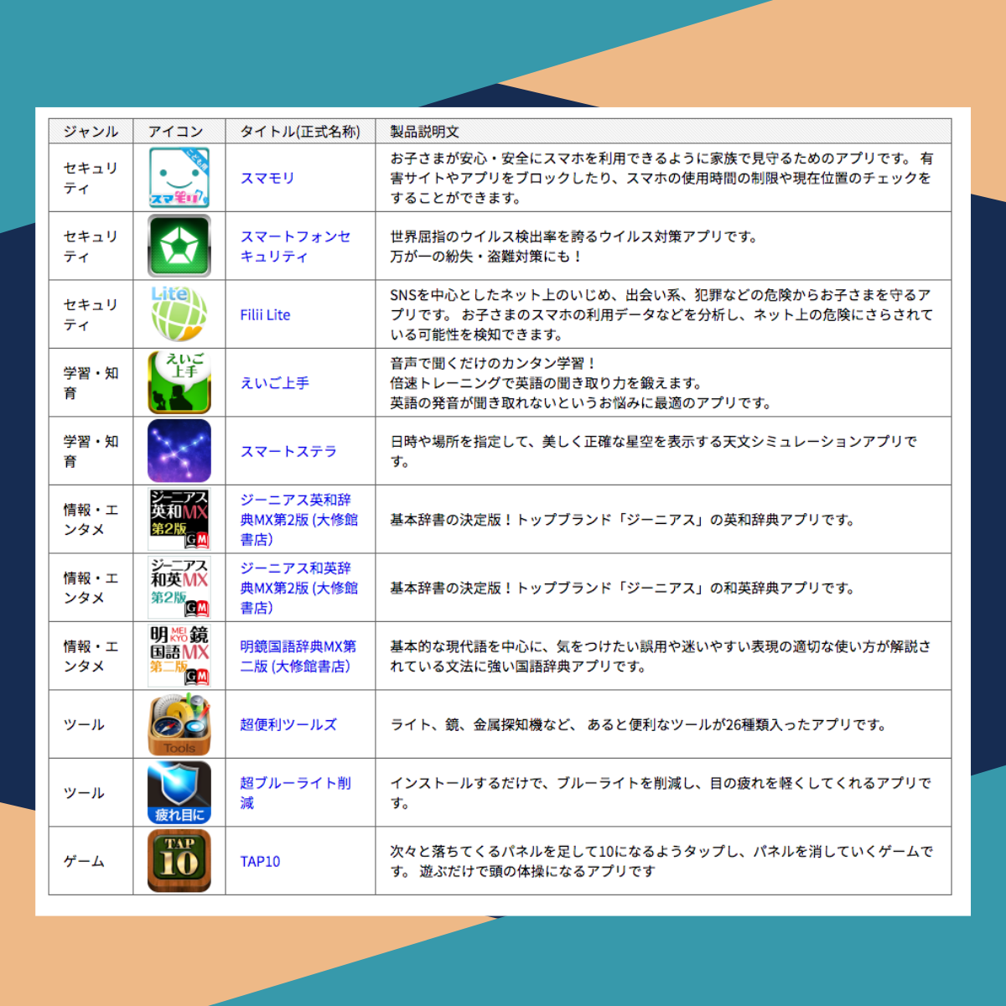Open the スマモリ title link
The height and width of the screenshot is (1006, 1006).
point(267,178)
